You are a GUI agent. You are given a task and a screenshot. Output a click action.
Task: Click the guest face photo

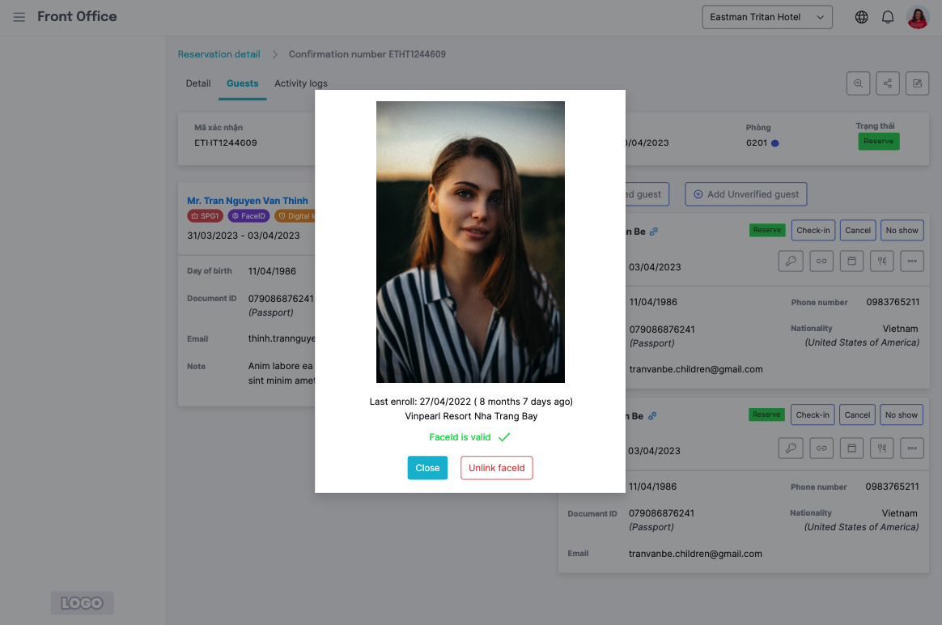pyautogui.click(x=470, y=242)
